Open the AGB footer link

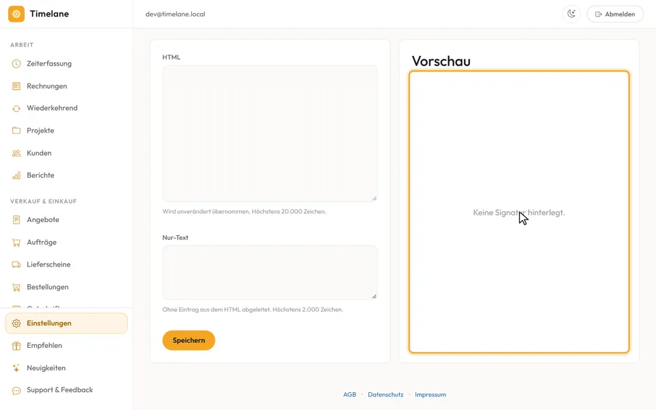coord(350,394)
